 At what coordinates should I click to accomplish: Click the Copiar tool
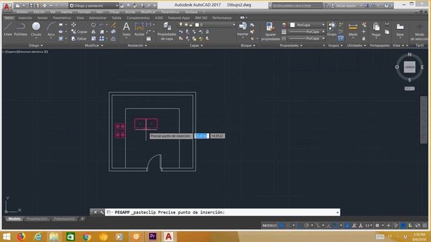[79, 32]
